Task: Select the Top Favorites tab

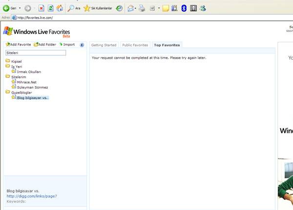Action: 167,45
